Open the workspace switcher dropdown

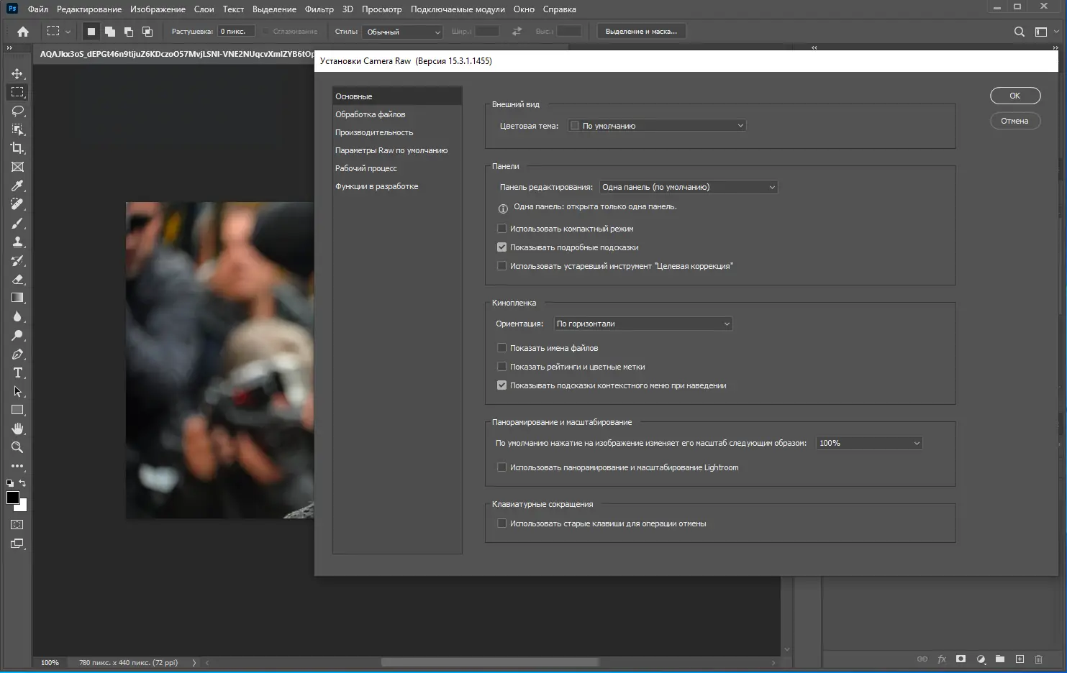[x=1045, y=32]
